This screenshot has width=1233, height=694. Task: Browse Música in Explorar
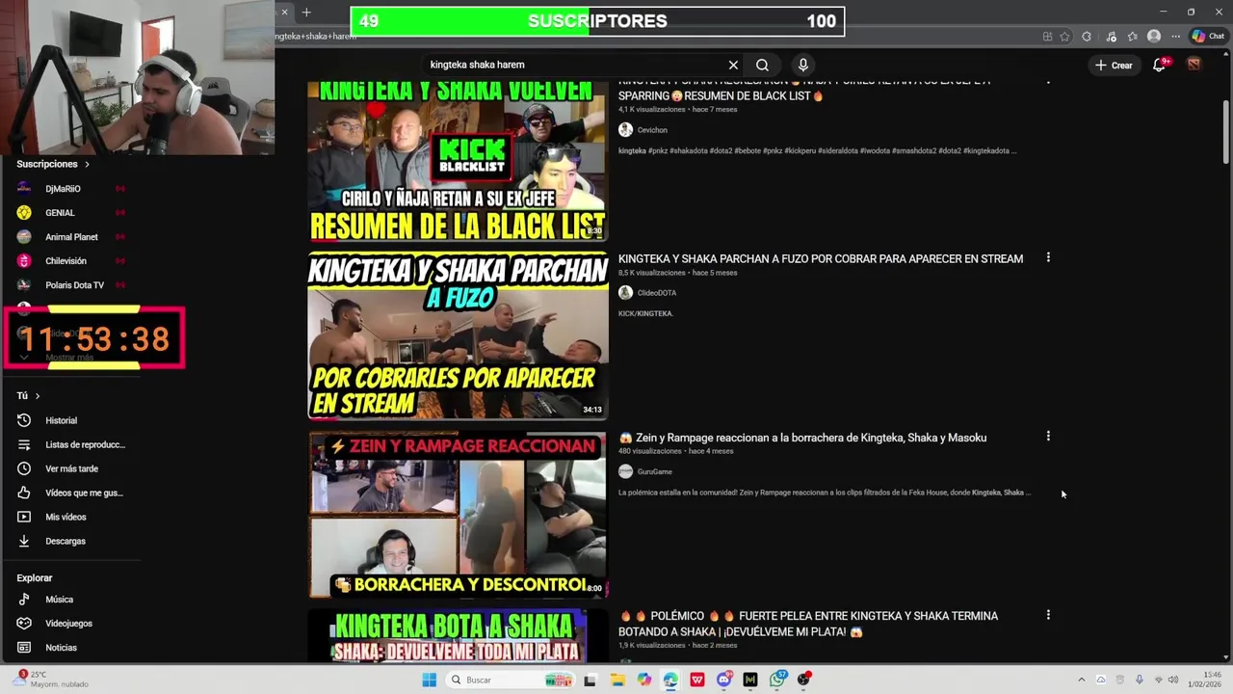[72, 600]
